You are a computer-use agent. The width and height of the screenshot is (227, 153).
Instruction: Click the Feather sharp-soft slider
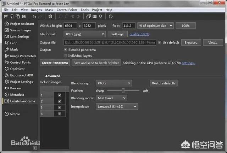123,90
